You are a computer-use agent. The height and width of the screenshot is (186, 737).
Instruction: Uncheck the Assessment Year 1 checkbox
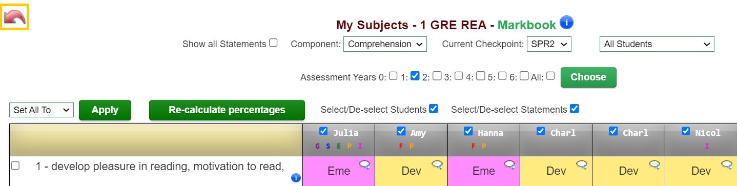[416, 76]
